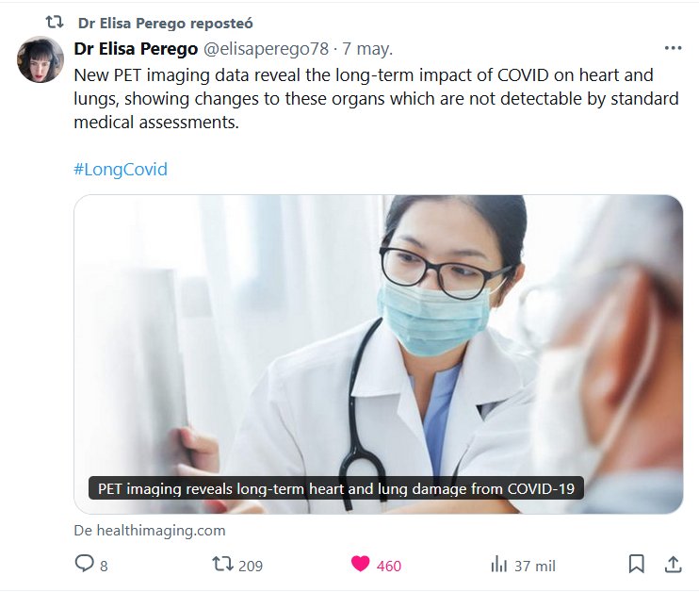The width and height of the screenshot is (699, 592).
Task: Click 'Dr Elisa Perego reposteó' label
Action: pyautogui.click(x=166, y=22)
